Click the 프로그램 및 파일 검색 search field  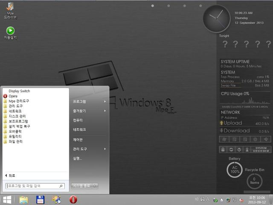click(35, 186)
